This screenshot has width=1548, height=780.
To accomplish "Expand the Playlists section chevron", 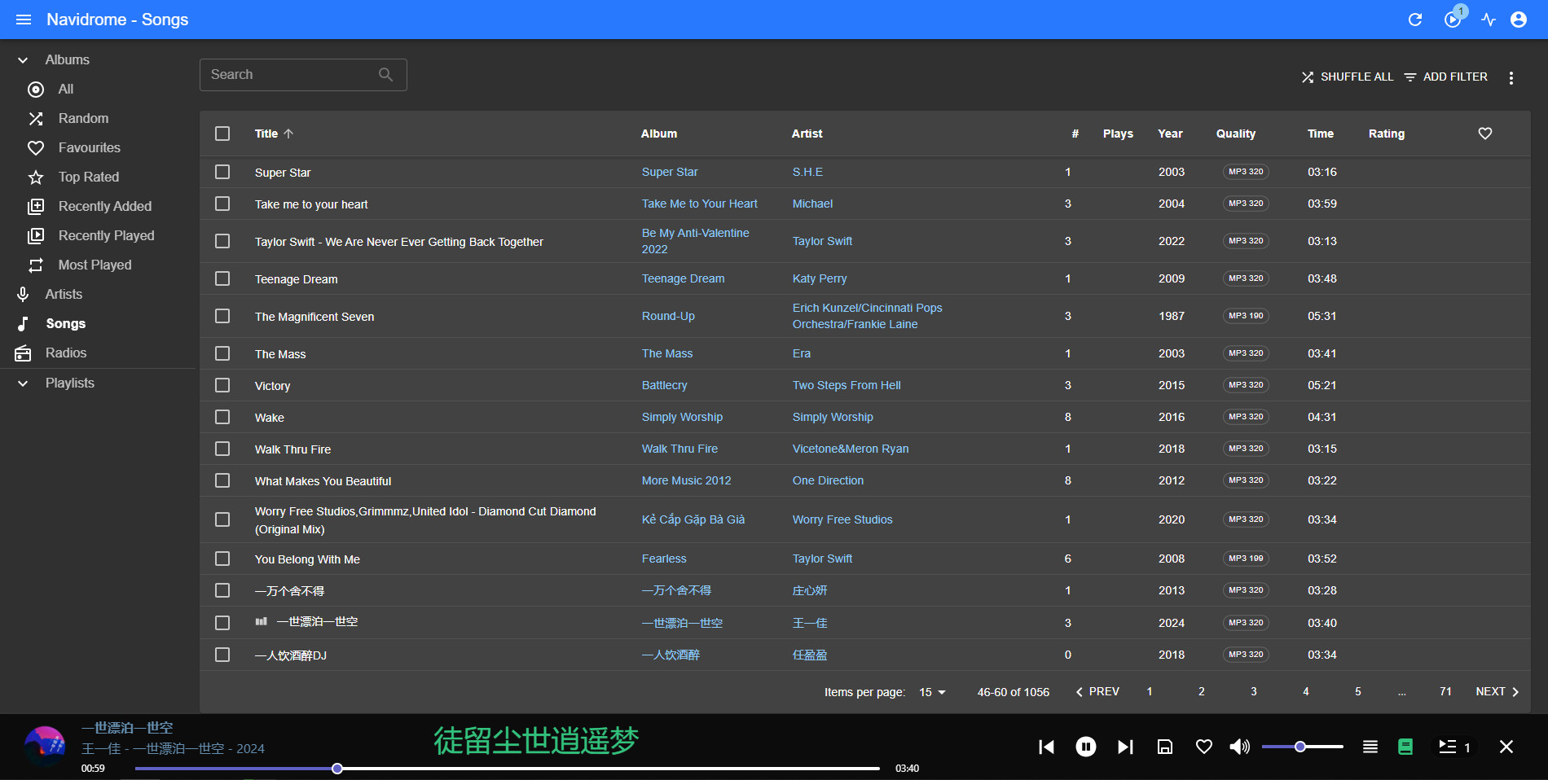I will click(23, 383).
